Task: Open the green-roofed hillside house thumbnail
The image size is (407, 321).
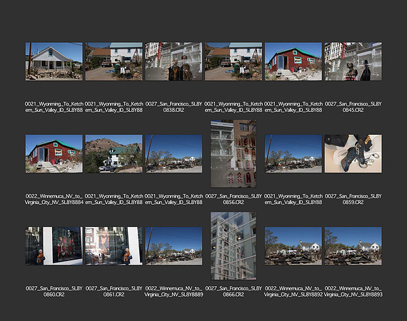Action: [x=114, y=153]
